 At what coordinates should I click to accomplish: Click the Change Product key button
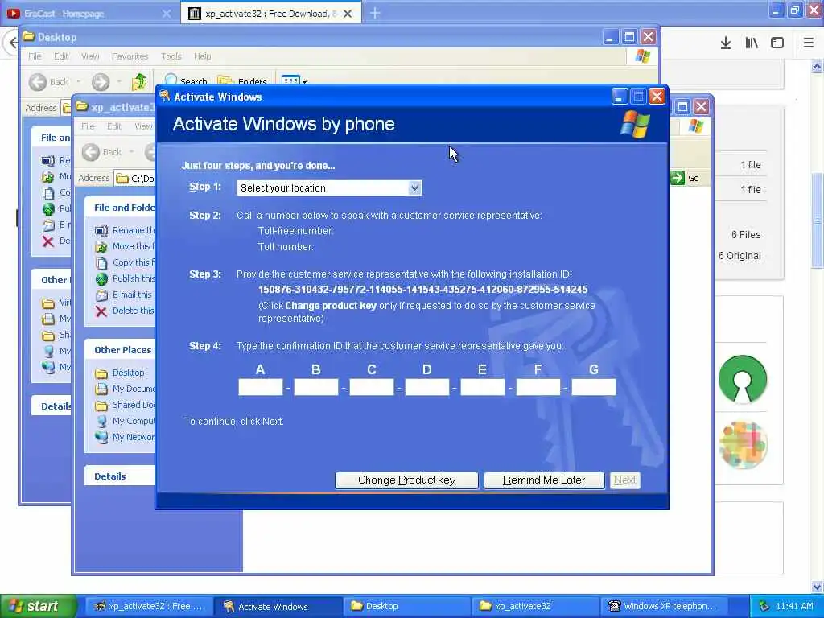(406, 480)
